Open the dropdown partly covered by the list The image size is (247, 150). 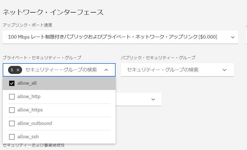(138, 99)
